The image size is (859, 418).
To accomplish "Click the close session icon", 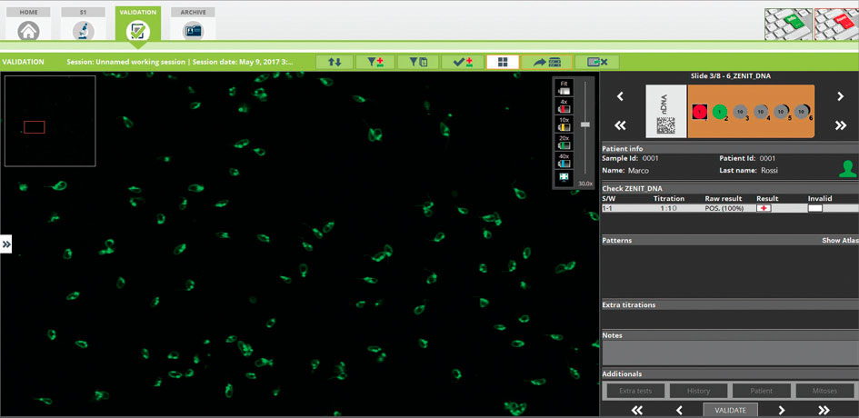I will tap(597, 62).
